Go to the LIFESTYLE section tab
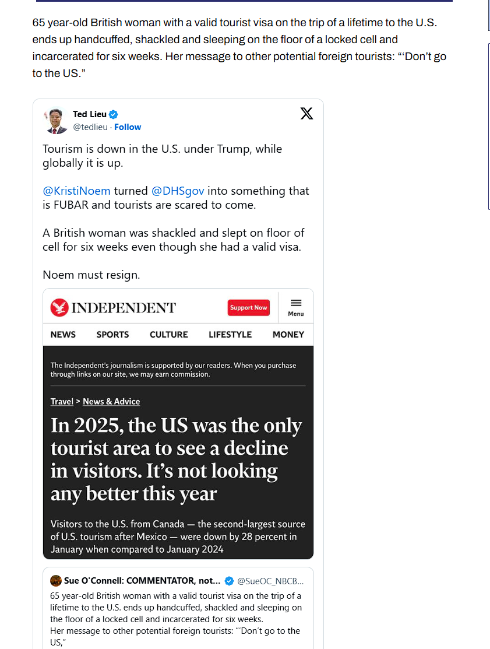Viewport: 490px width, 649px height. 230,335
